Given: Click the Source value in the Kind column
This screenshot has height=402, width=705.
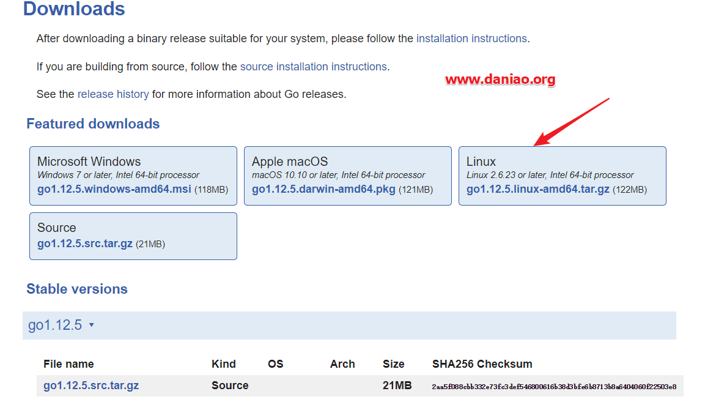Looking at the screenshot, I should click(230, 385).
